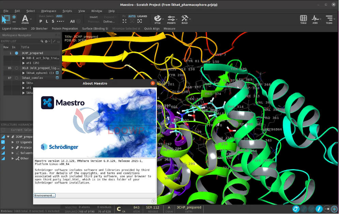
Task: Click the Quick Align shortcut
Action: (152, 29)
